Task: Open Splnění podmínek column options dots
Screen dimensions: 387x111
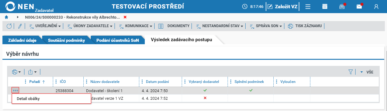Action: [231, 82]
